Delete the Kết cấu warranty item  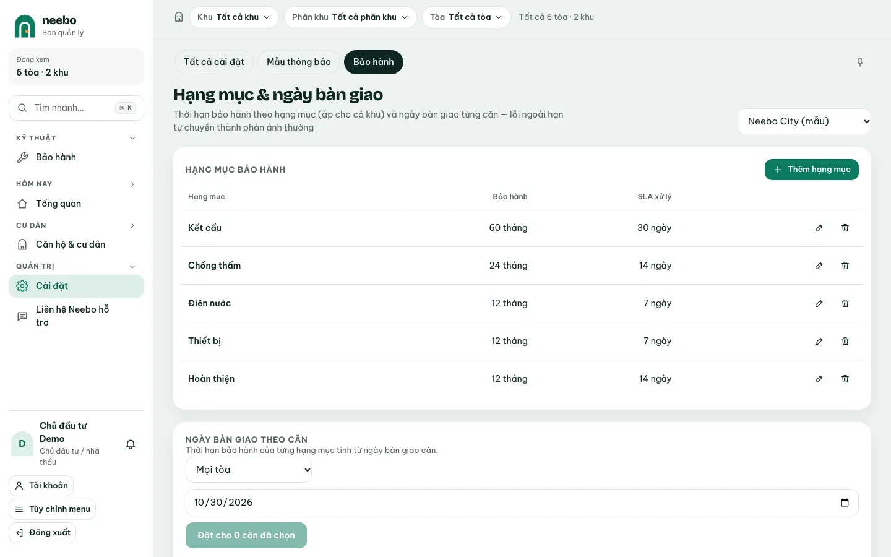[845, 228]
